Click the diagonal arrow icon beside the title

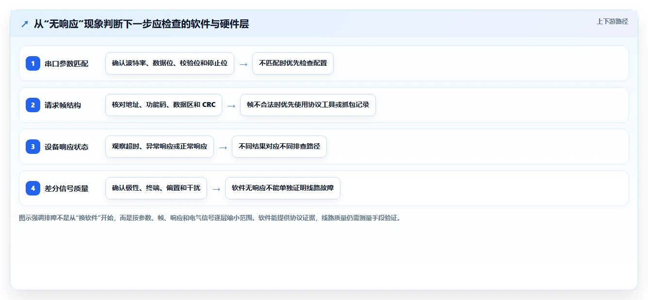tap(25, 24)
